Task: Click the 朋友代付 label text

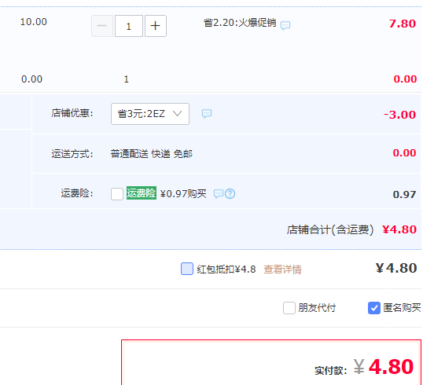Action: point(317,308)
